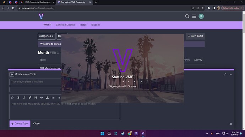Add a blockquote in the composer
The height and width of the screenshot is (137, 245).
click(x=36, y=98)
